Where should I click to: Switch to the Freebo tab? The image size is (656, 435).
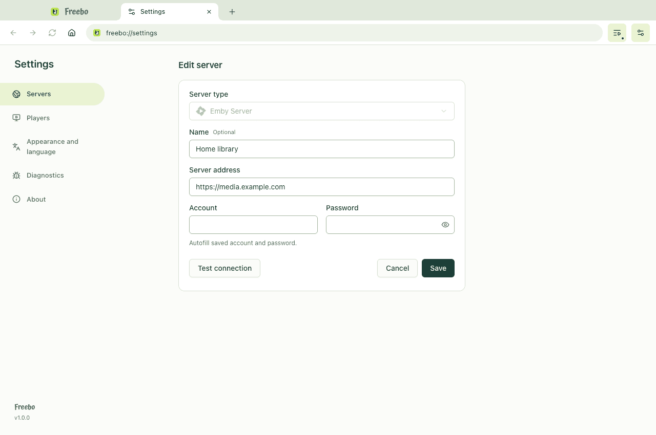coord(70,12)
